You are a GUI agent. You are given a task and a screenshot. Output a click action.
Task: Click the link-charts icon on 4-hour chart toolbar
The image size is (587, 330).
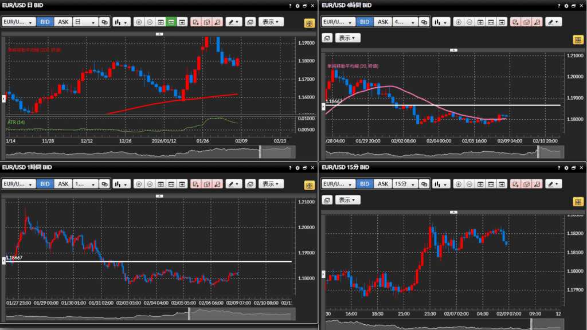click(424, 22)
